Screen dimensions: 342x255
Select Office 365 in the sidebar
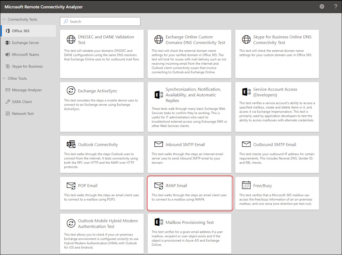click(28, 31)
